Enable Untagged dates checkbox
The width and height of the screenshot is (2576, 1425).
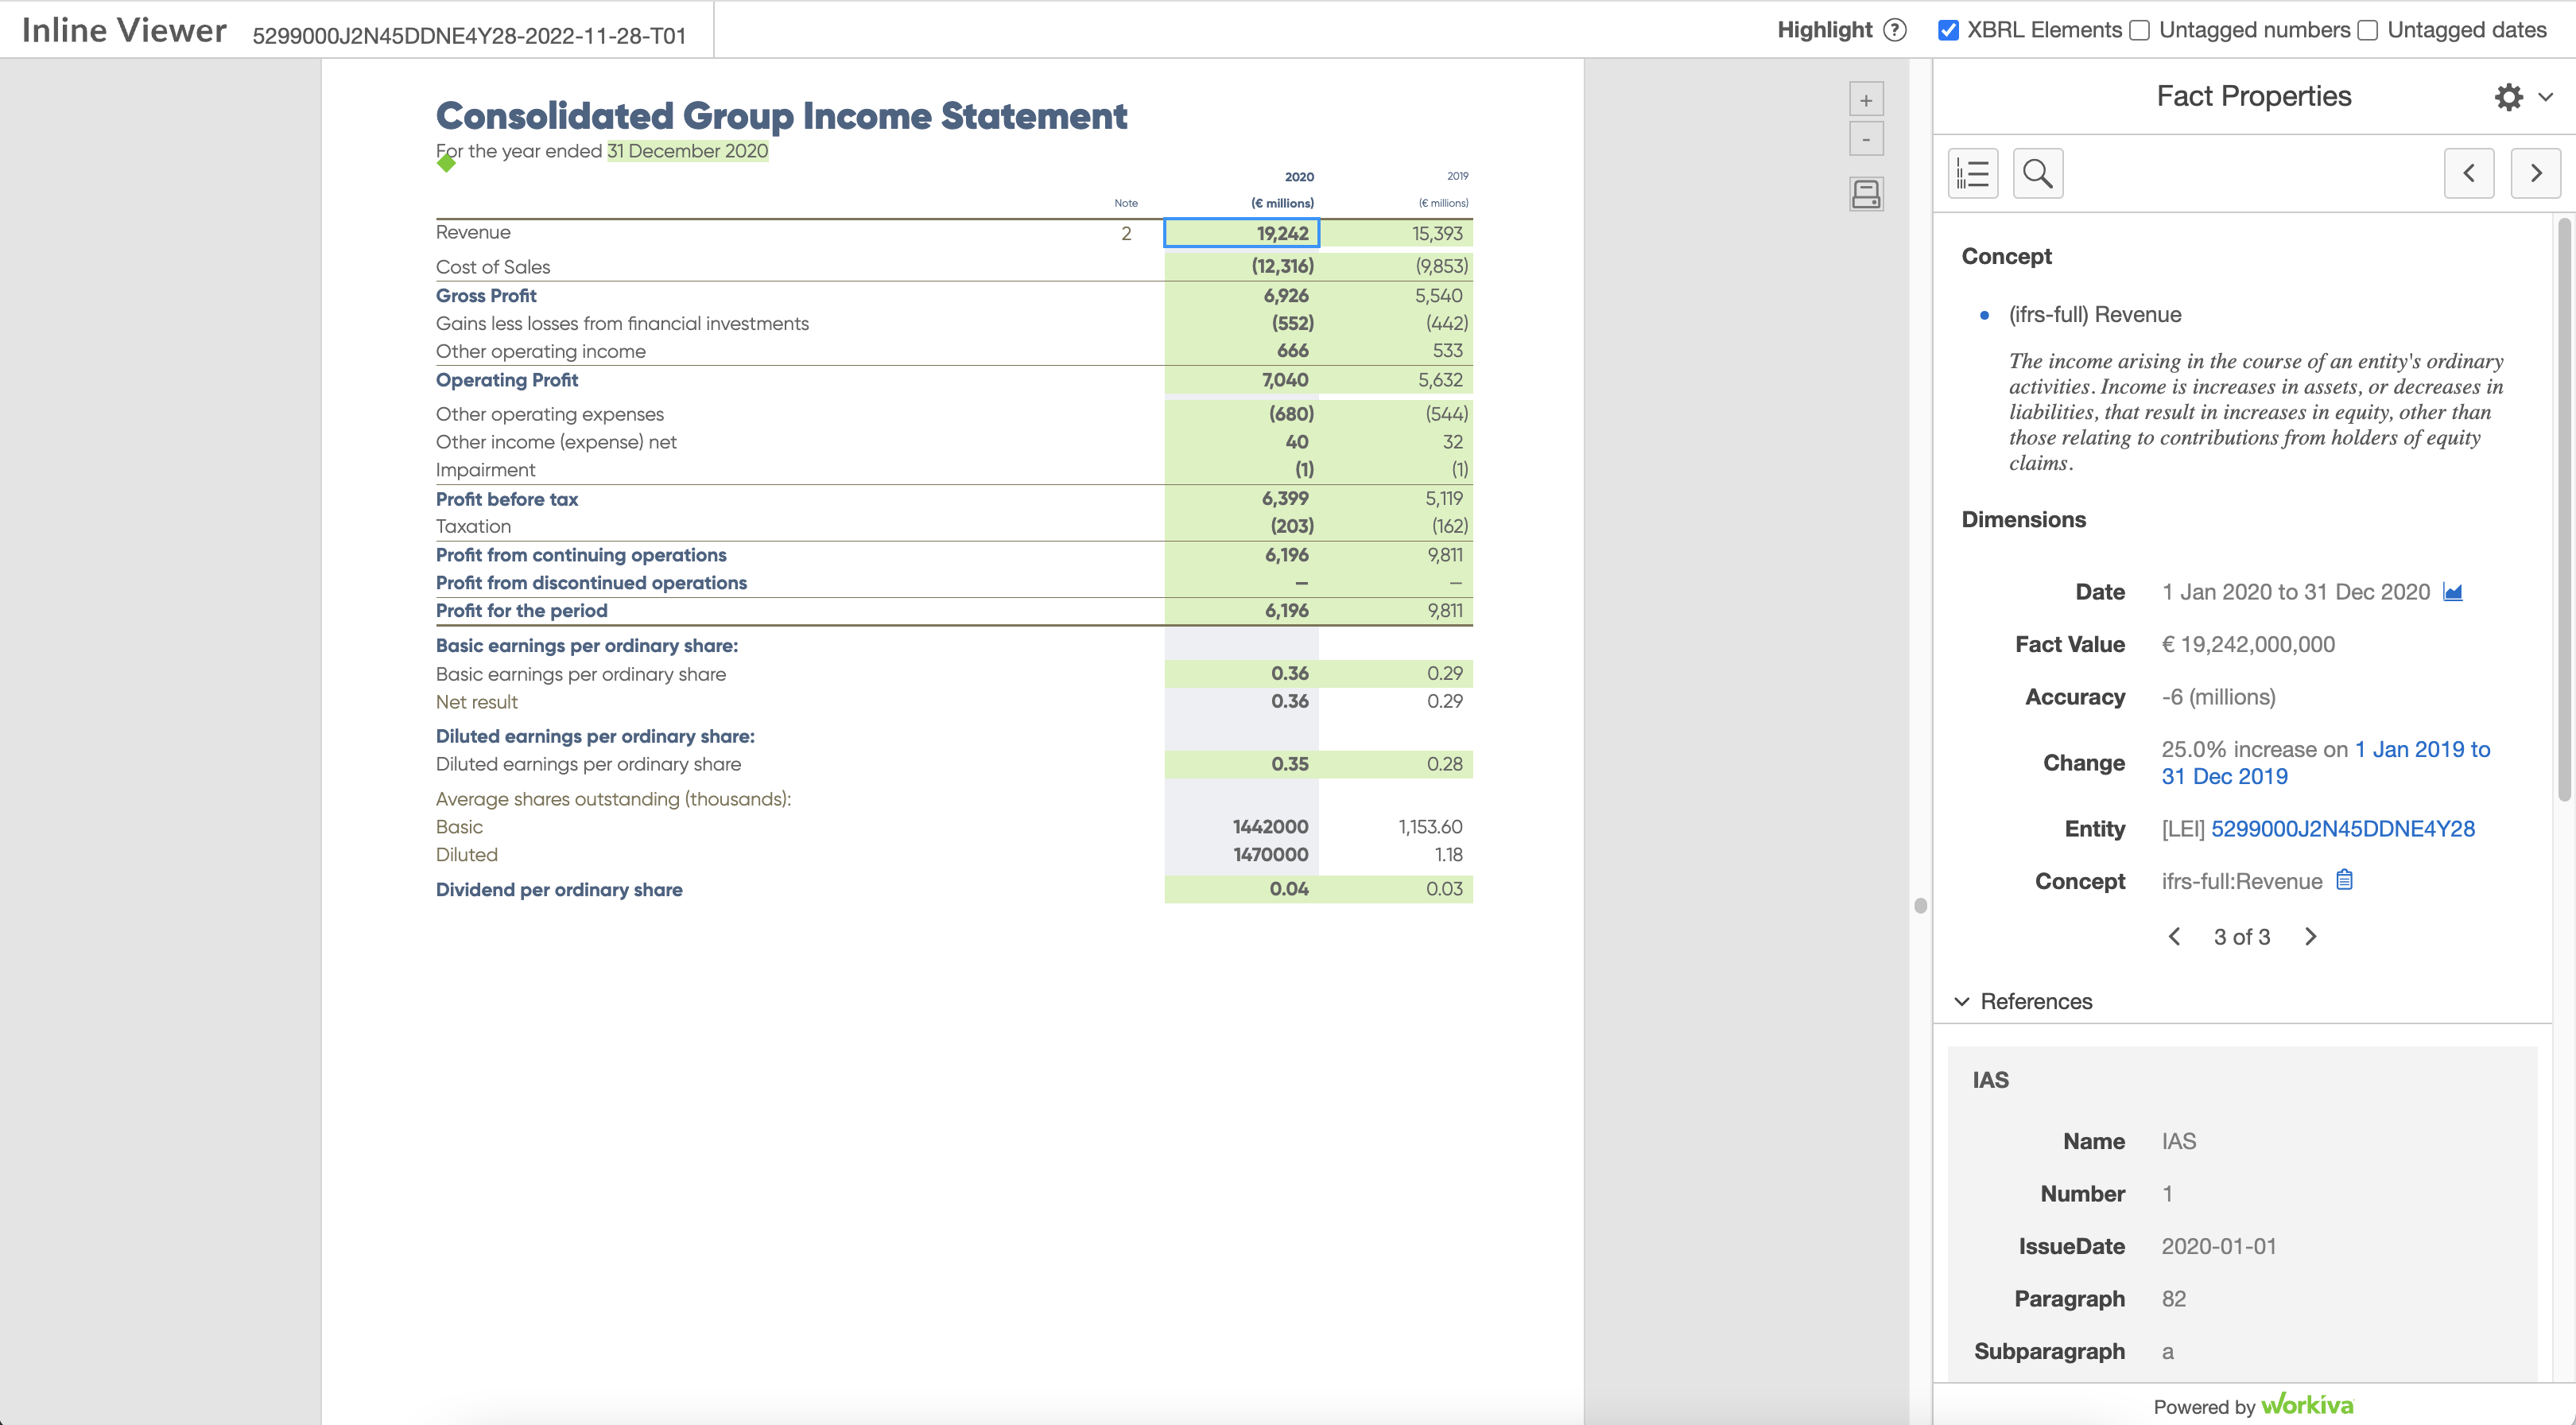click(x=2367, y=30)
